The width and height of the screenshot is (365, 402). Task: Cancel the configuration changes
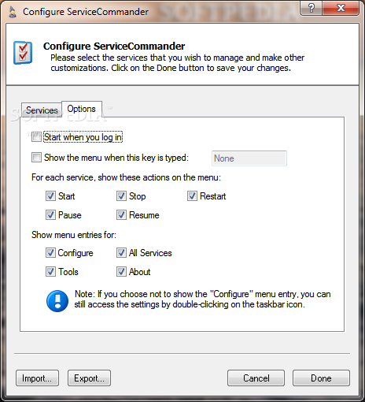pos(256,378)
